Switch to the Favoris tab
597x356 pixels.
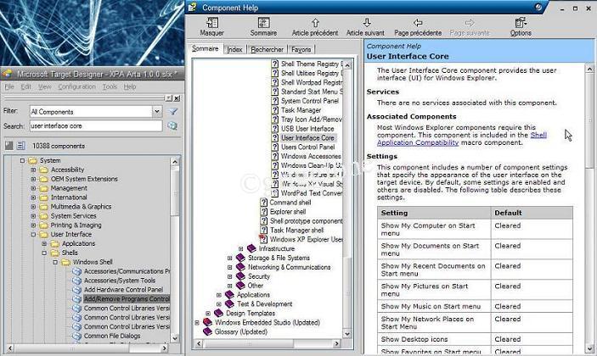[301, 49]
